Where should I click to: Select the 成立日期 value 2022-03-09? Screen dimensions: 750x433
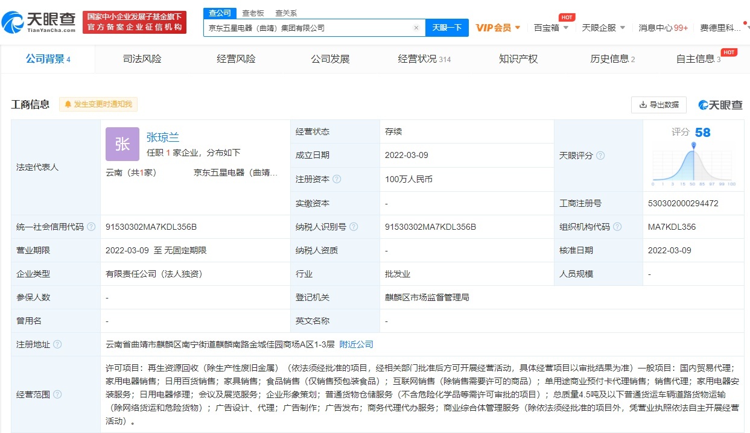pyautogui.click(x=407, y=155)
